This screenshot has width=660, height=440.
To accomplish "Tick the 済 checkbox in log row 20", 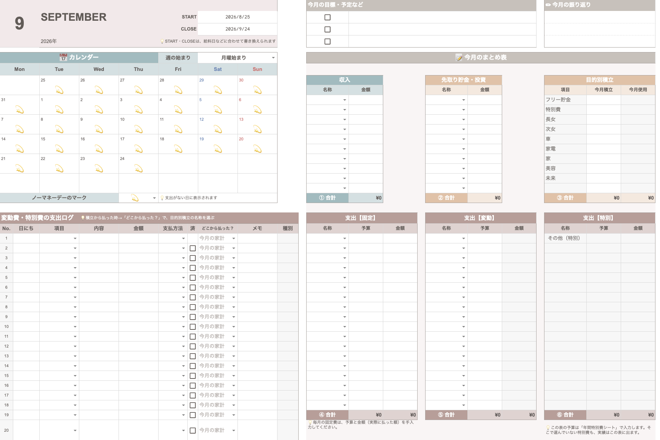I will point(193,431).
